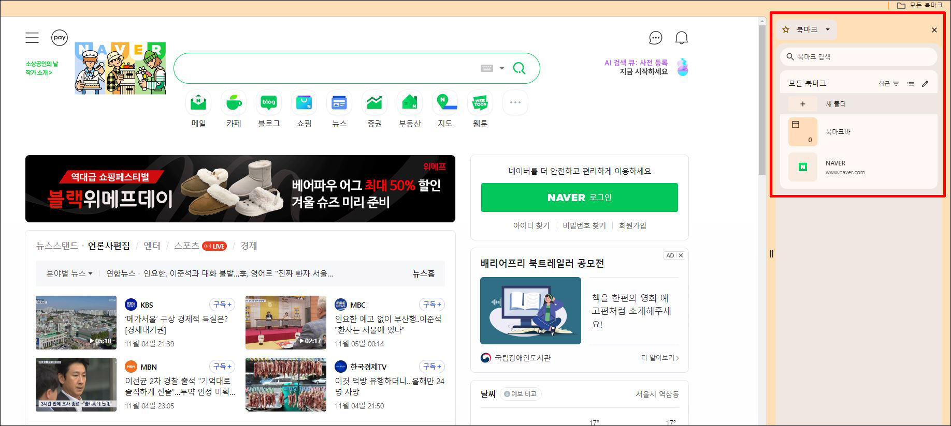Open the 지도 shortcut icon

pos(445,102)
